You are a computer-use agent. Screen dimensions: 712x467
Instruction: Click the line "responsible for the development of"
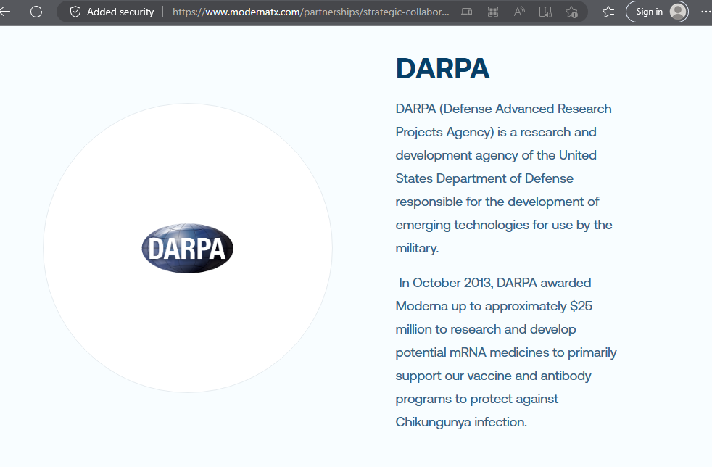click(x=497, y=202)
